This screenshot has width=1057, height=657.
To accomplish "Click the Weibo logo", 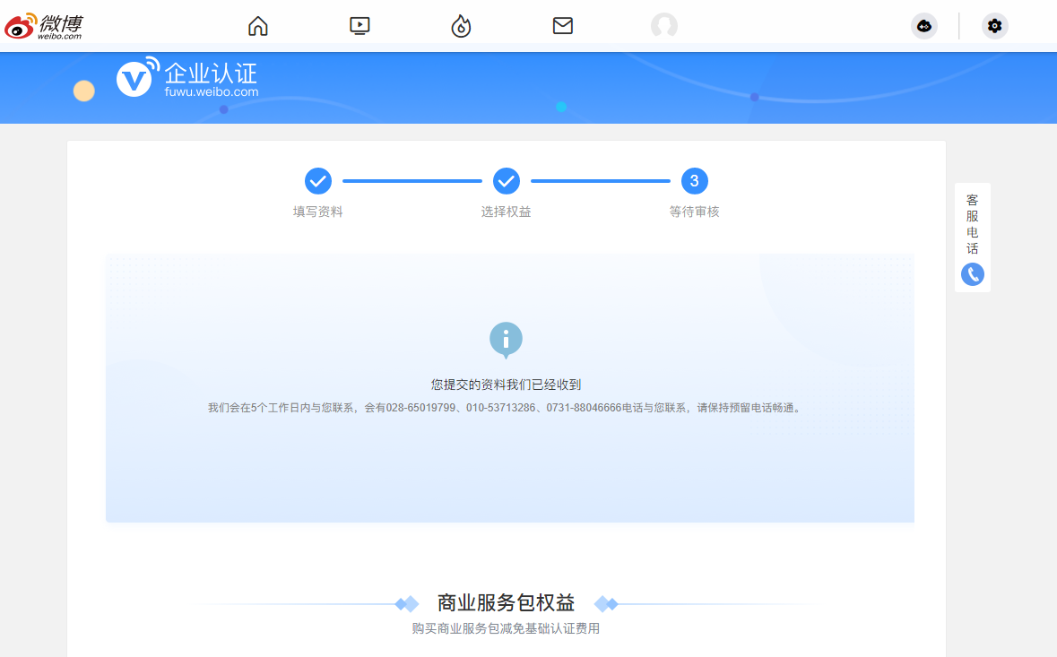I will tap(42, 25).
